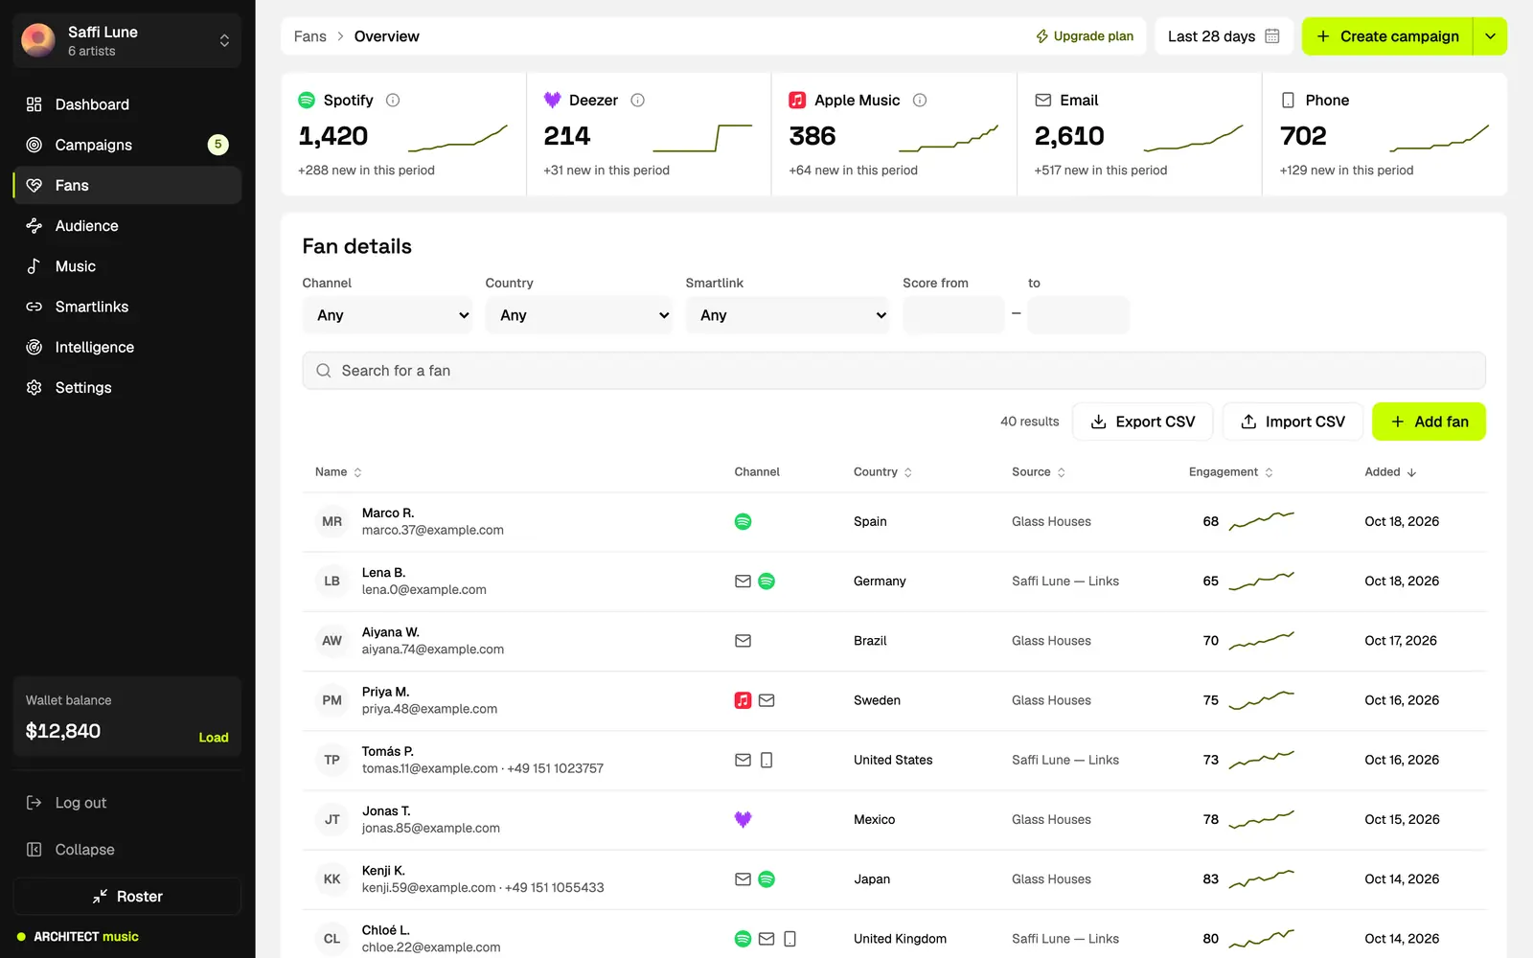Image resolution: width=1533 pixels, height=958 pixels.
Task: Open Campaigns in sidebar
Action: [x=126, y=145]
